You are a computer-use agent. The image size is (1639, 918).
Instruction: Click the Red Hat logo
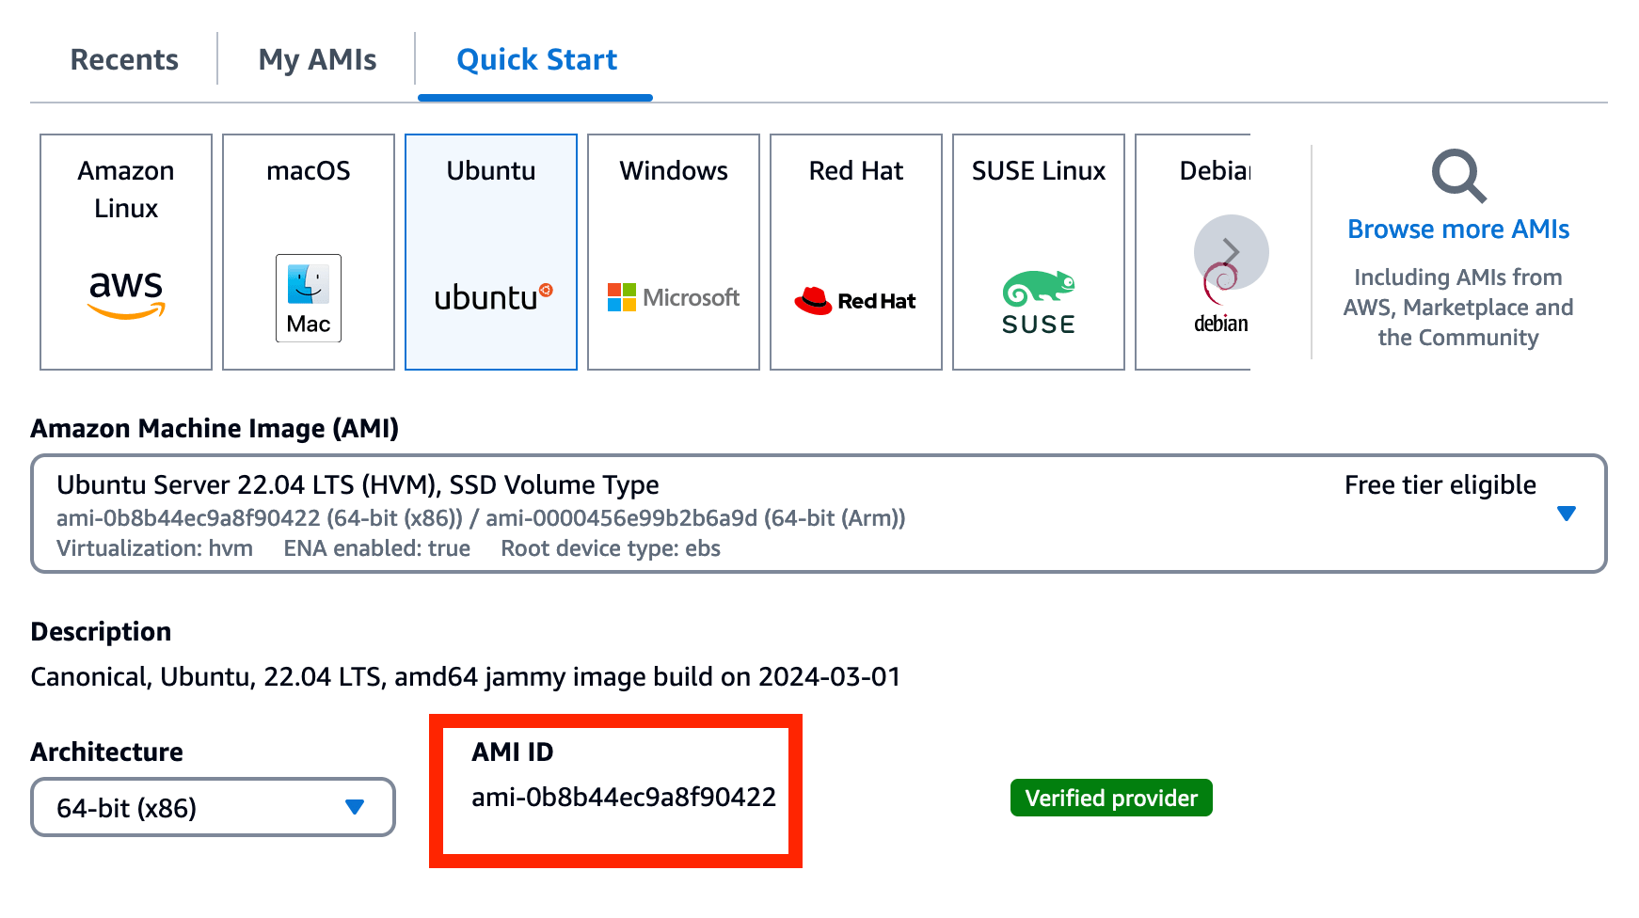click(855, 301)
